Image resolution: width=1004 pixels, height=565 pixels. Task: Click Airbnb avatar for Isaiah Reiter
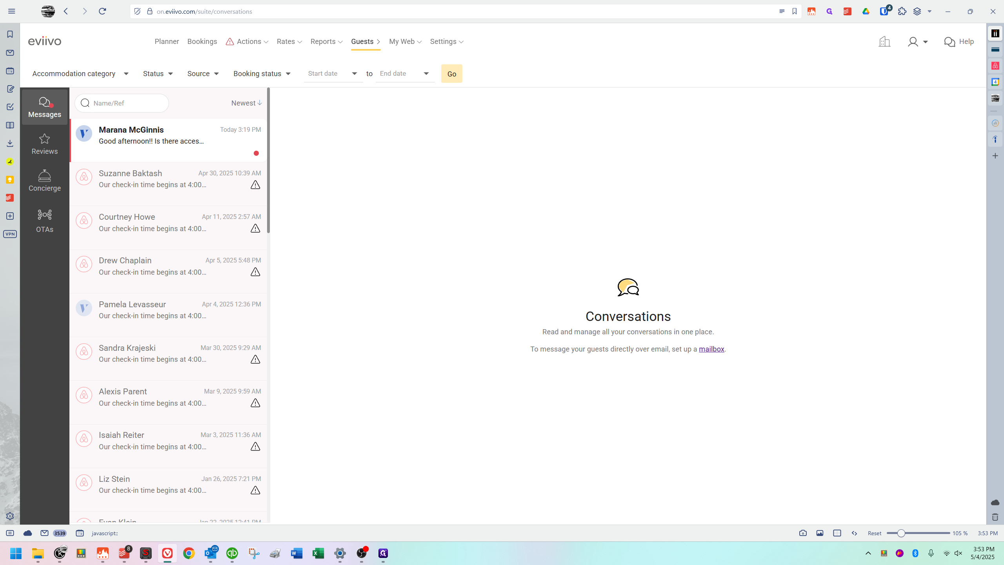84,439
